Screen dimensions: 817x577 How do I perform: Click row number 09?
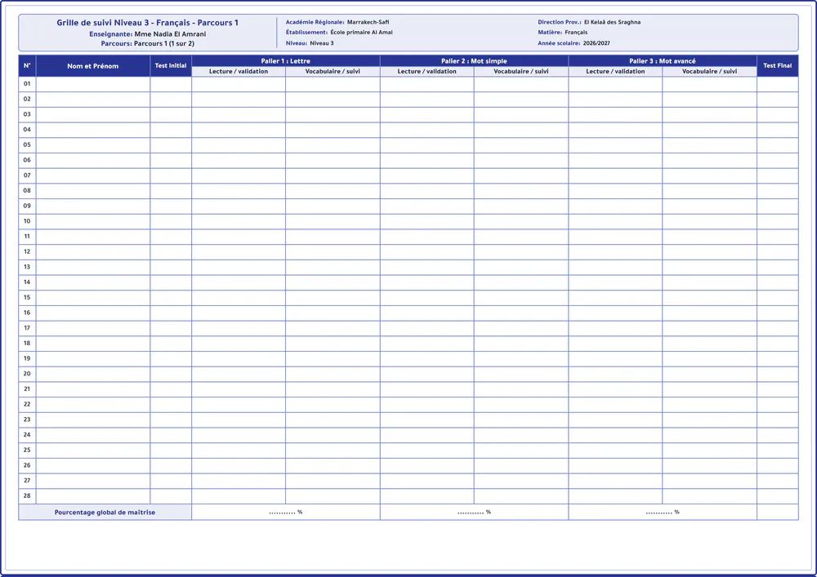[x=27, y=206]
